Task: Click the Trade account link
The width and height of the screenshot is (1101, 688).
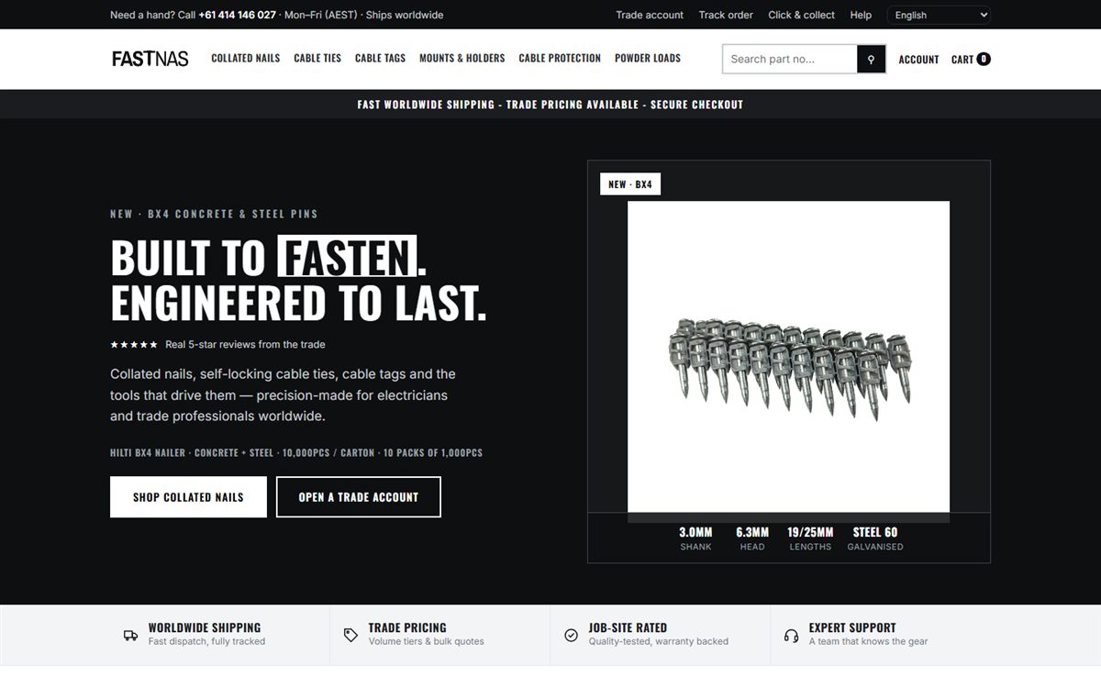Action: [x=650, y=15]
